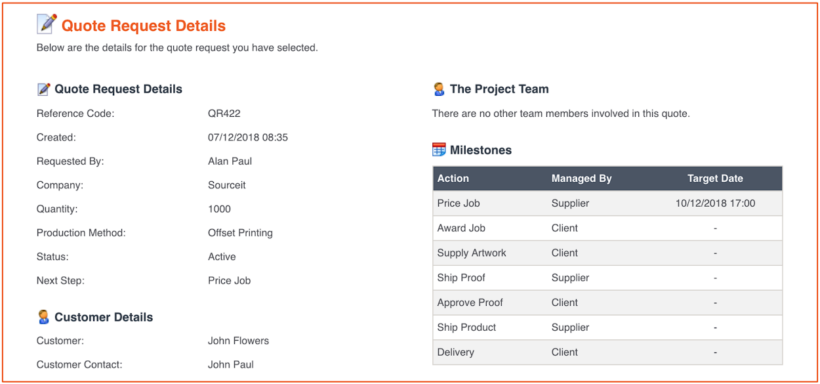Click the Approve Proof milestone entry

tap(470, 303)
